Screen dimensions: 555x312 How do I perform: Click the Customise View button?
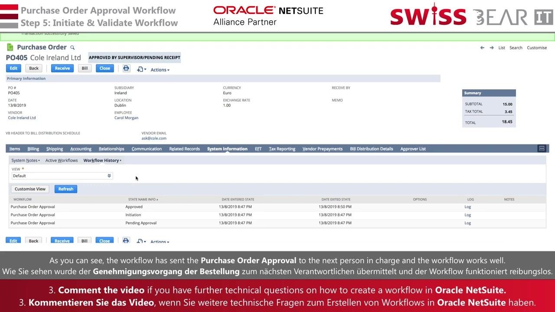(x=30, y=189)
